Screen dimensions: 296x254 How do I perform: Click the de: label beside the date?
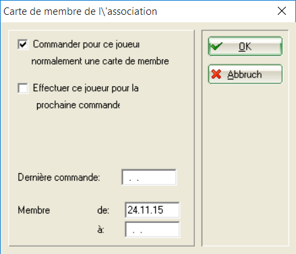[103, 210]
